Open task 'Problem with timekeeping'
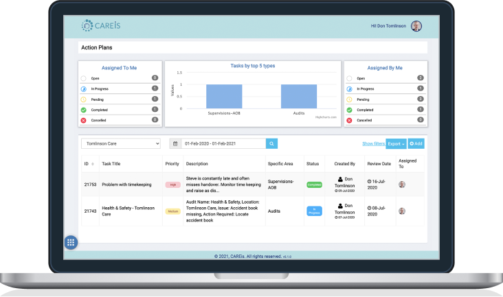This screenshot has width=503, height=297. [126, 185]
